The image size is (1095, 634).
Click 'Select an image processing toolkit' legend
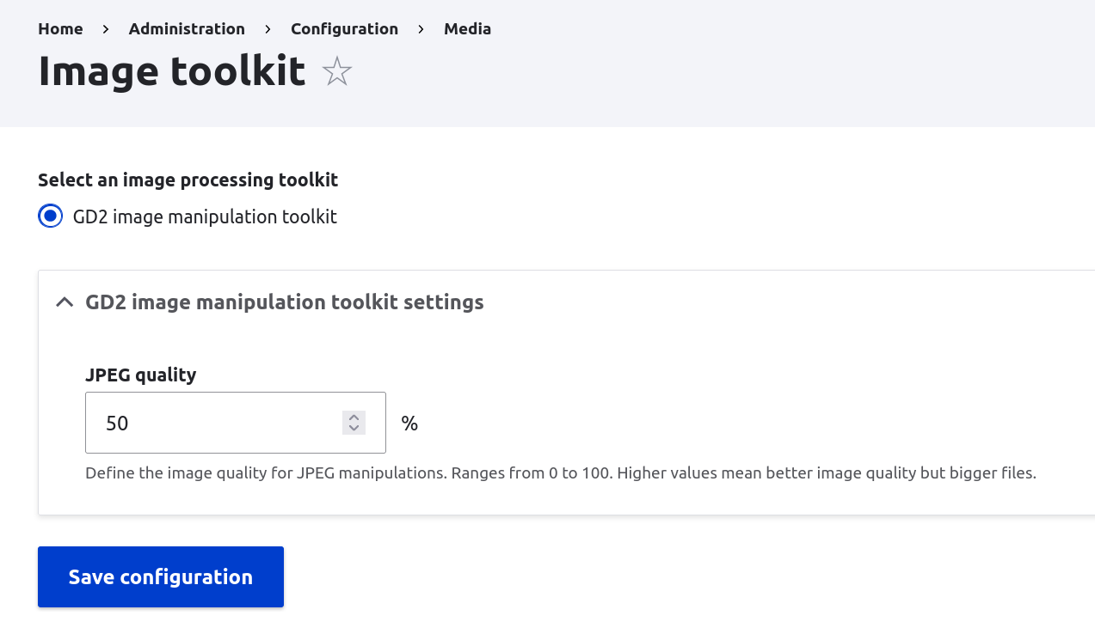pyautogui.click(x=188, y=180)
